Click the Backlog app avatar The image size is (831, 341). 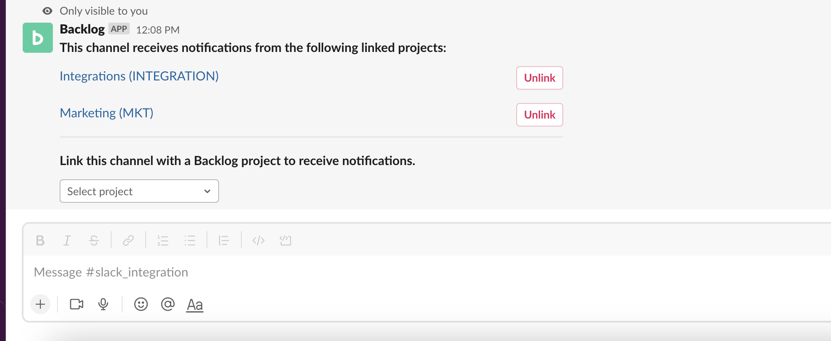[x=37, y=38]
